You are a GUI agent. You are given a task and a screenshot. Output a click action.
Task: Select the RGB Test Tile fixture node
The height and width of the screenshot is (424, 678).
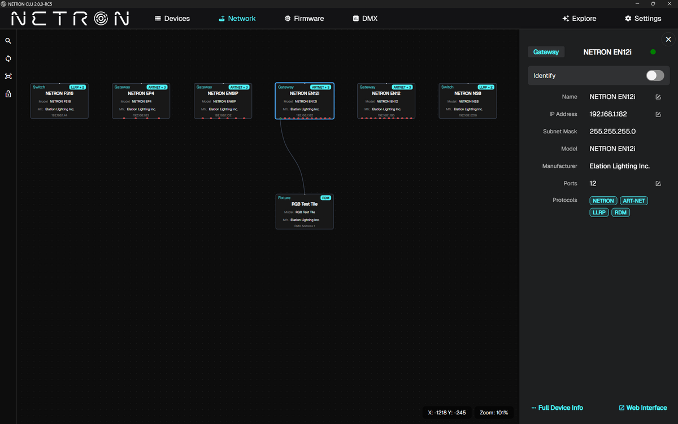[x=305, y=211]
